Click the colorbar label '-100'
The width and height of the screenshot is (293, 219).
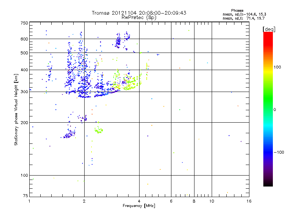pyautogui.click(x=279, y=152)
